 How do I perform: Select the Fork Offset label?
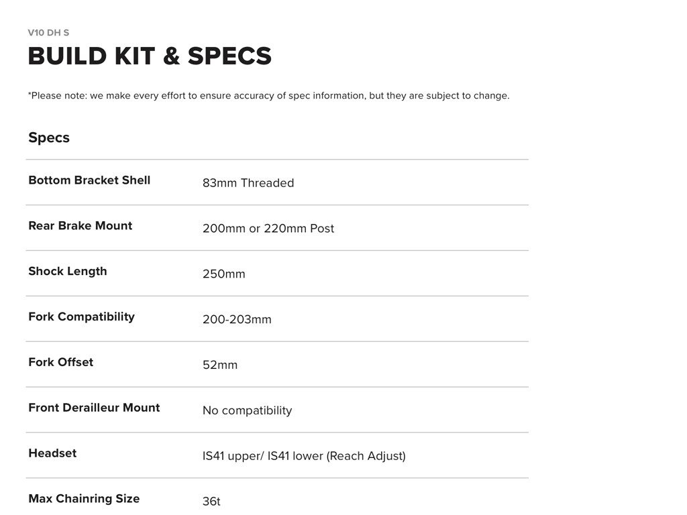pos(60,362)
